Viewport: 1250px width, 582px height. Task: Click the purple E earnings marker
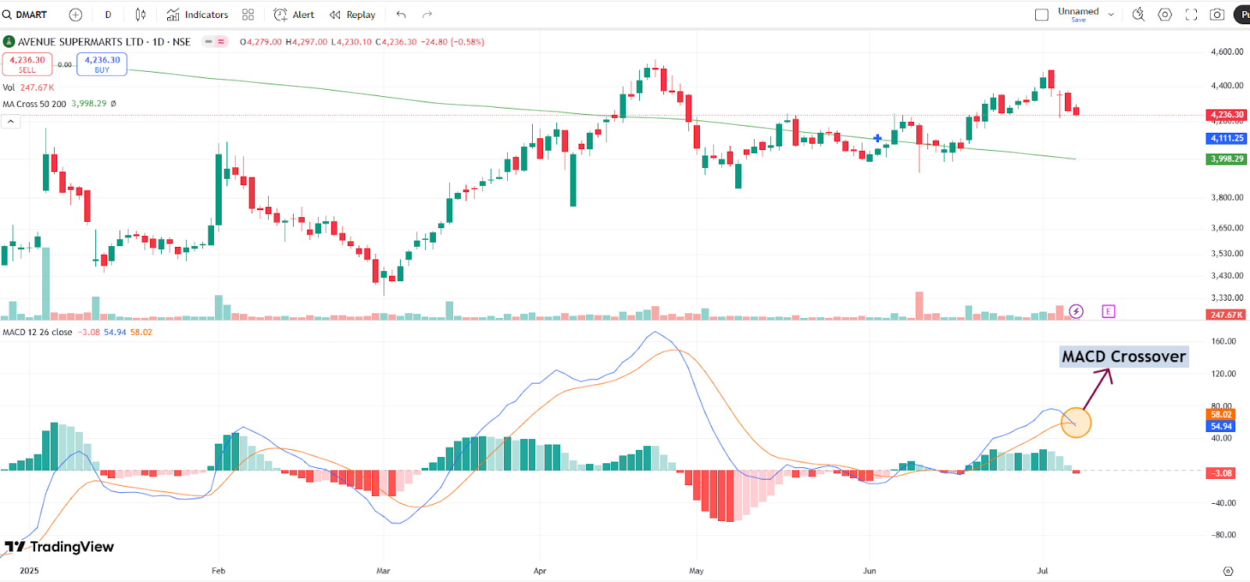click(1108, 312)
